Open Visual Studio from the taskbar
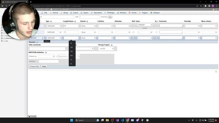This screenshot has height=123, width=219. 117,120
